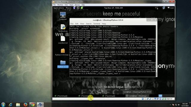
Task: Open the Terminal menu in terminal window
Action: tap(97, 24)
